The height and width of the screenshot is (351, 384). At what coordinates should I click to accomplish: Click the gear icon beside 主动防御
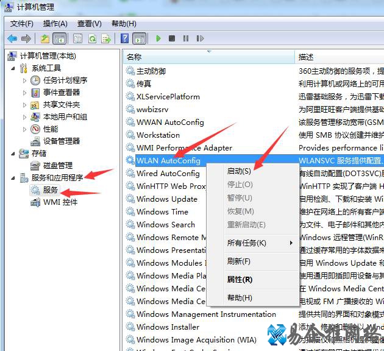pos(130,71)
